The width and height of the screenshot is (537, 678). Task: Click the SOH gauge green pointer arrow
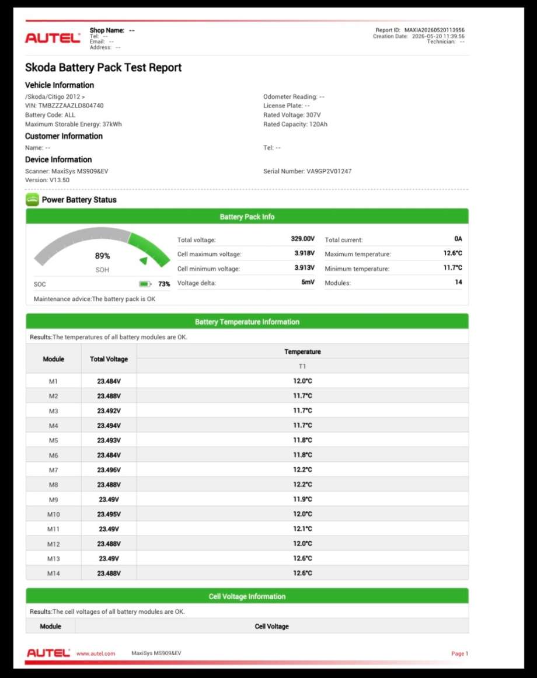(x=144, y=260)
